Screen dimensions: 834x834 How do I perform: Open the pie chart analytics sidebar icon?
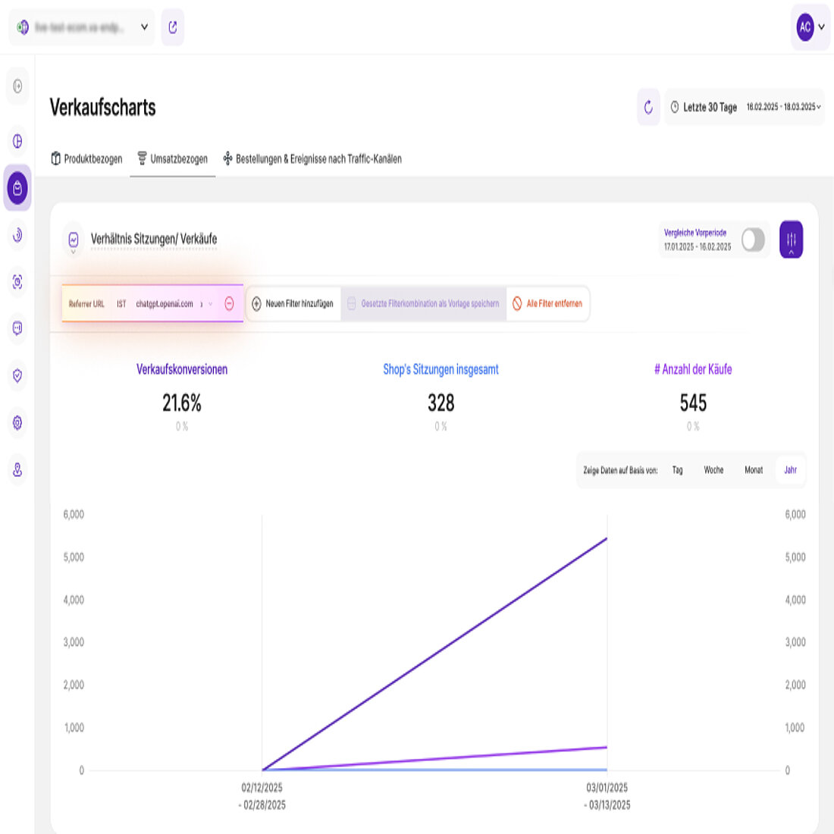click(17, 141)
